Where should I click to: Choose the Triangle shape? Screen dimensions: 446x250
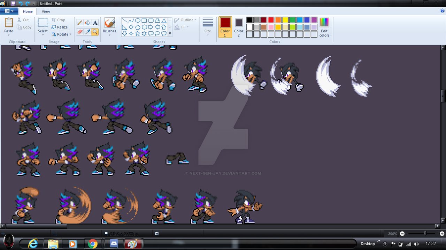(164, 21)
